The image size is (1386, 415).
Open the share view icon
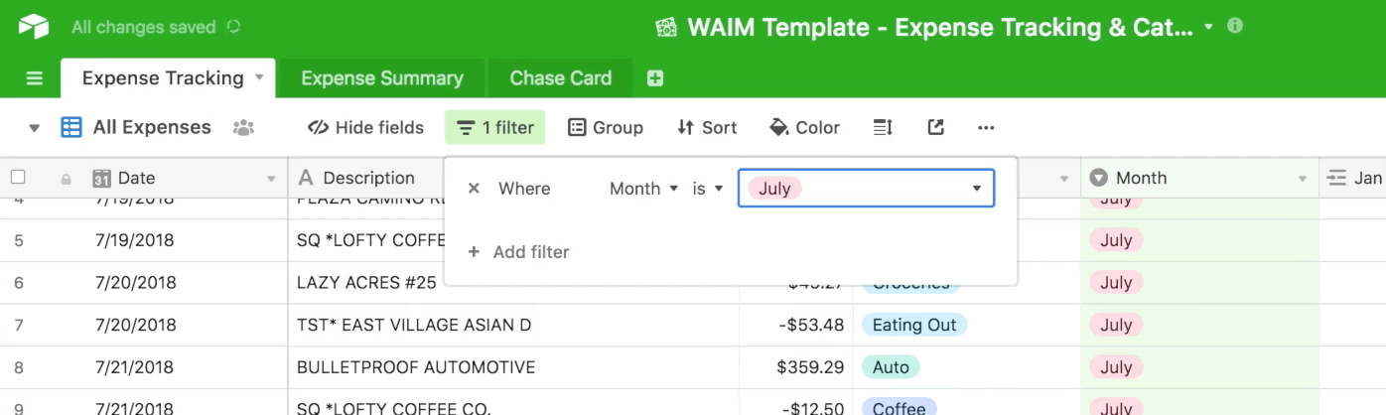(x=935, y=127)
